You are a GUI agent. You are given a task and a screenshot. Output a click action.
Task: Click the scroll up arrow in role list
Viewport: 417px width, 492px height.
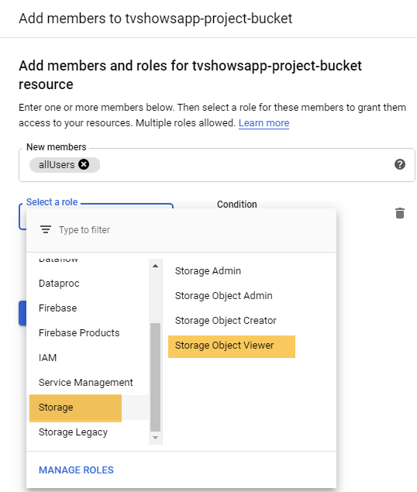(x=155, y=266)
